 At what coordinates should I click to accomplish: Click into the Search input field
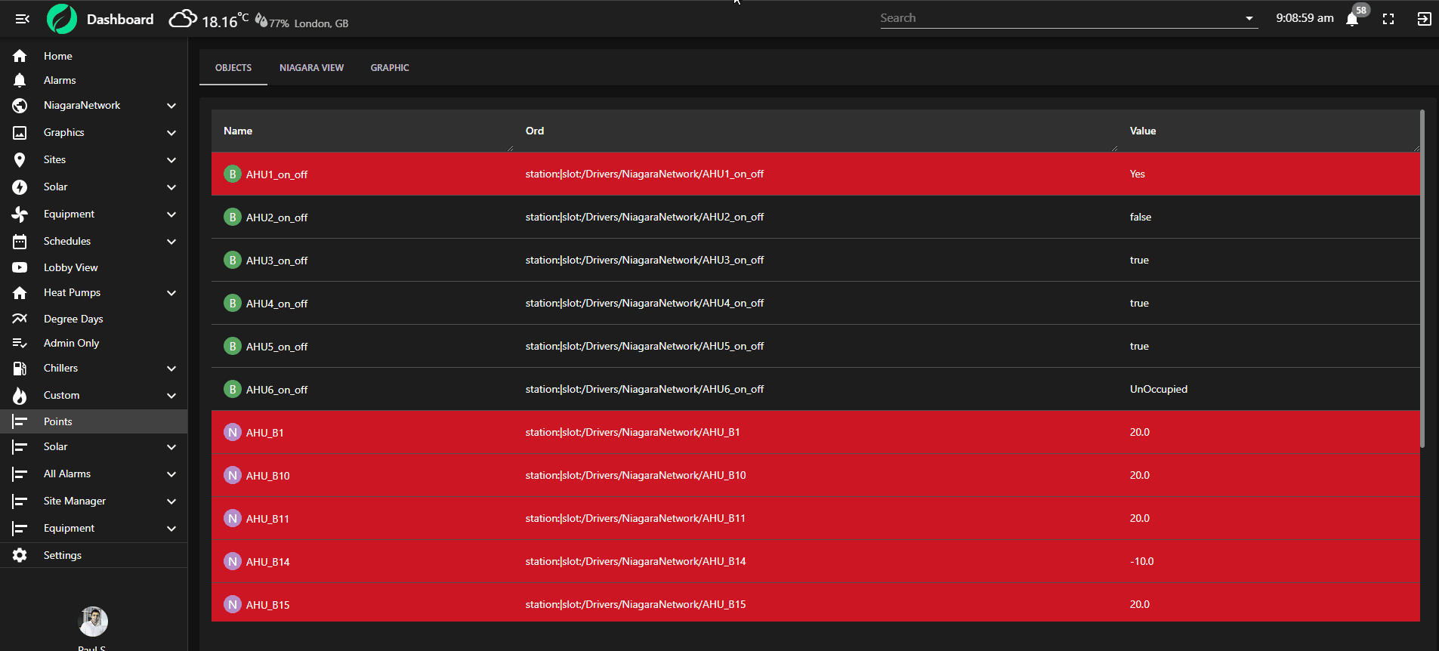tap(1058, 18)
